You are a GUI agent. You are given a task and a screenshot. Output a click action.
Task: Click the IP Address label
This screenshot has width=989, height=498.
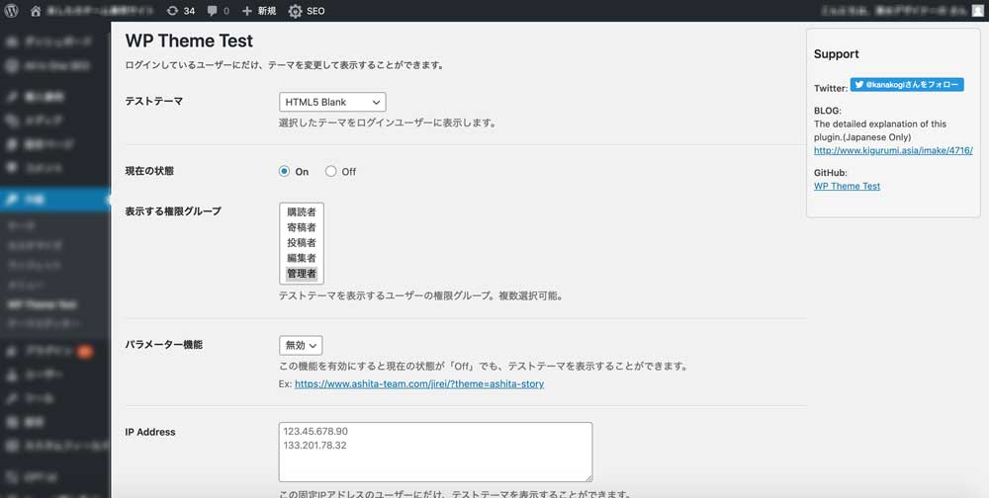[x=150, y=432]
